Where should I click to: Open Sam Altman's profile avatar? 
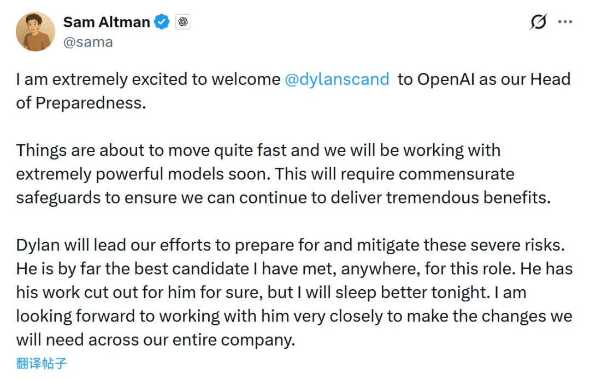(x=36, y=32)
